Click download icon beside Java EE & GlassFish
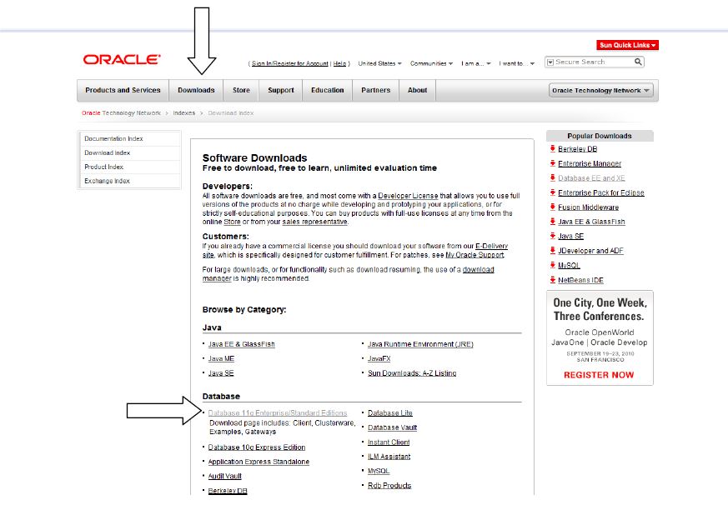 click(x=553, y=222)
